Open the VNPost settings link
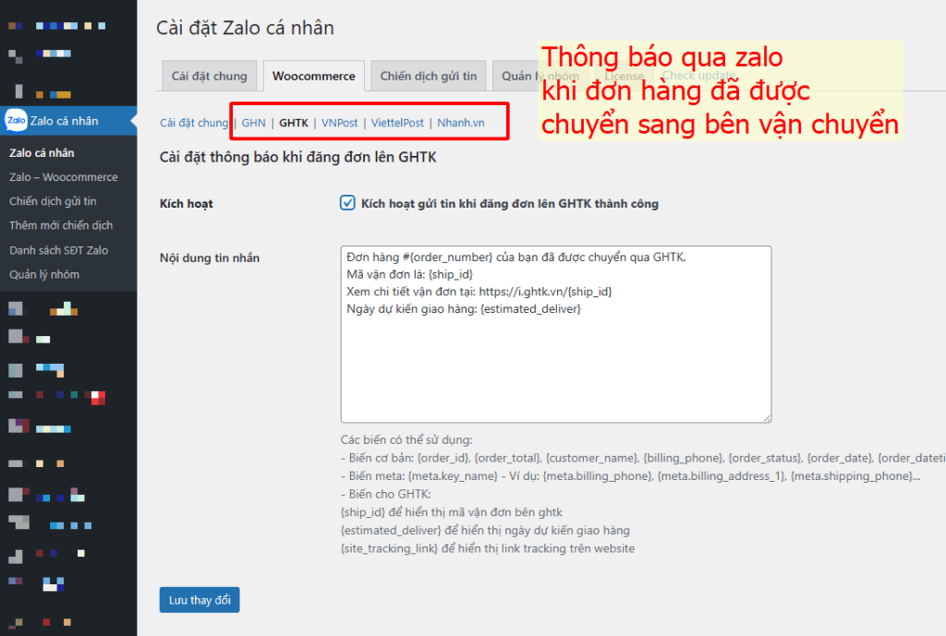The width and height of the screenshot is (946, 636). [x=339, y=123]
